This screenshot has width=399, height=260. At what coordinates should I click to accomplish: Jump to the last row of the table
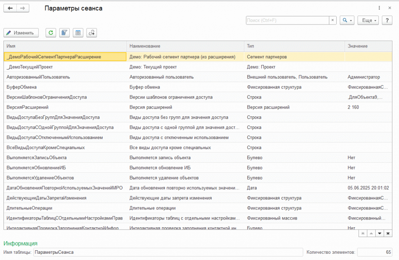388,233
